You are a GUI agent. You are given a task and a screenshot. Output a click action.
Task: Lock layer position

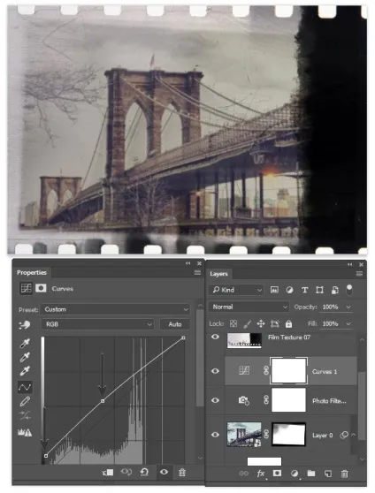pyautogui.click(x=261, y=323)
